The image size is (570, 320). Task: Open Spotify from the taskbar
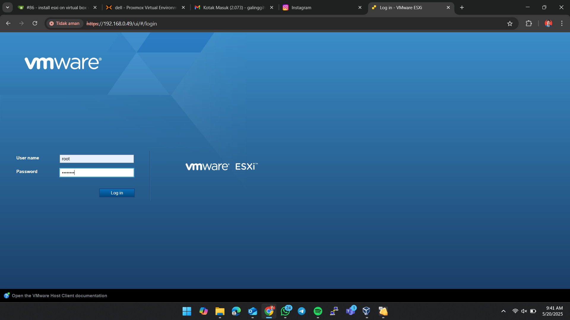(318, 311)
